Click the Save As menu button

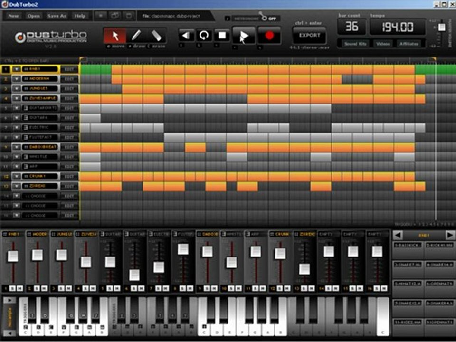[57, 16]
